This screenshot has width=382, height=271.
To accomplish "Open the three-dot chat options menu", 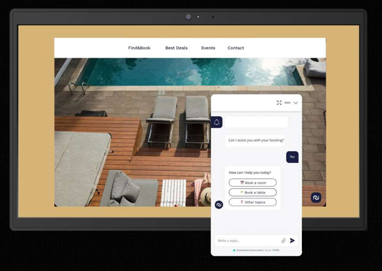I will coord(287,103).
